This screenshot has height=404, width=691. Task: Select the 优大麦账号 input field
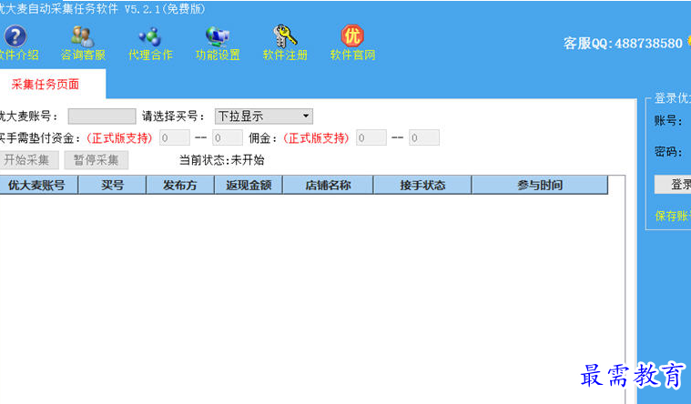(x=102, y=116)
